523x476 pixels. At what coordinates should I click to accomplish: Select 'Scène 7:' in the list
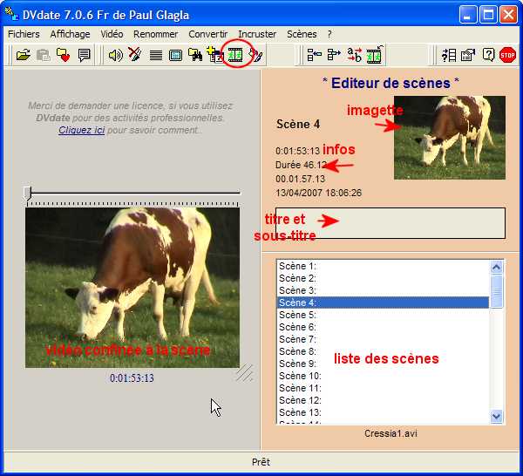[x=383, y=339]
